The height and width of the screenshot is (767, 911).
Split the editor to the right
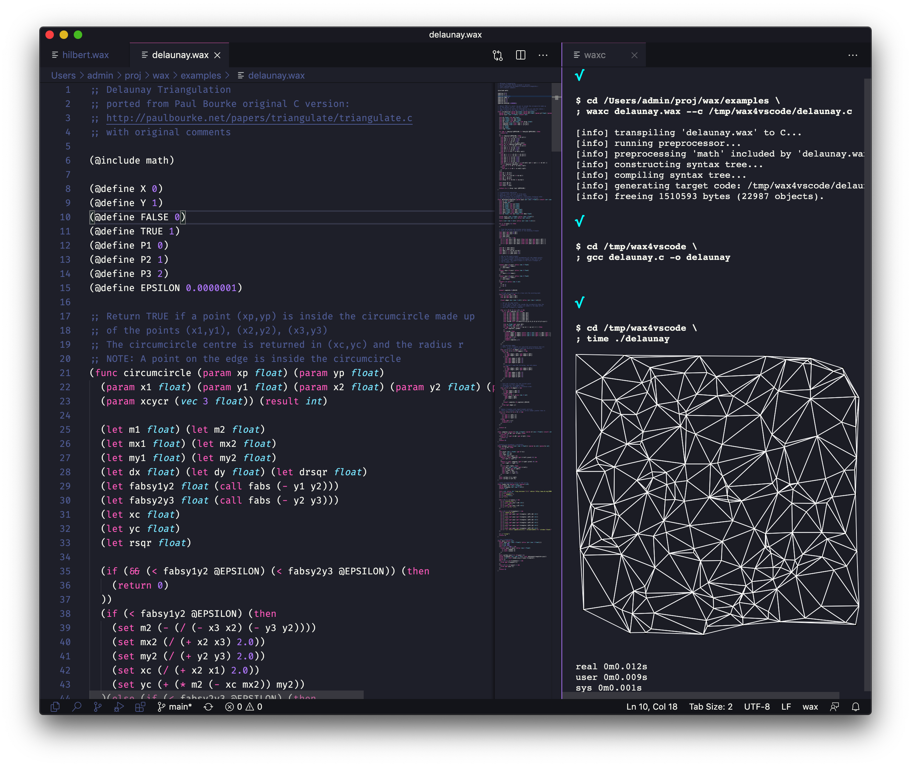pyautogui.click(x=521, y=55)
